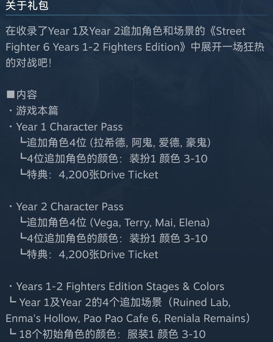Image resolution: width=273 pixels, height=342 pixels.
Task: Click the second 4,200张Drive Ticket bonus line
Action: (89, 254)
